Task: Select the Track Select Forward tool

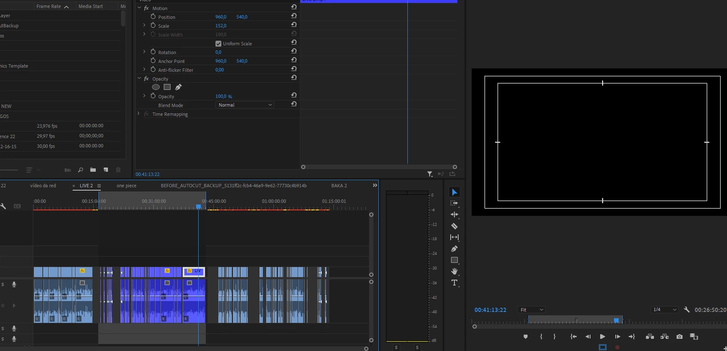Action: pos(454,203)
